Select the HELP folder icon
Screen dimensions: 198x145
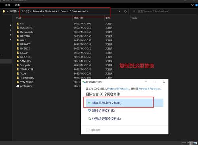17,40
